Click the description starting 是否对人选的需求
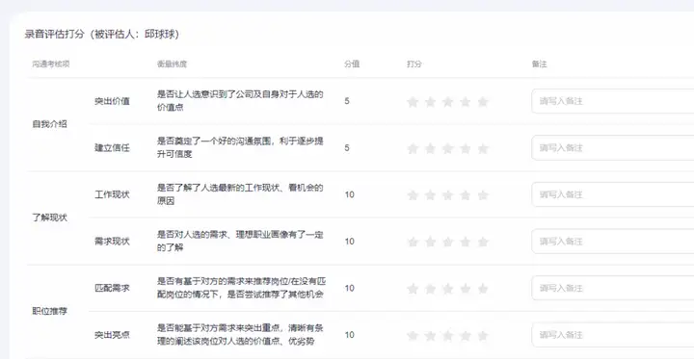This screenshot has width=694, height=359. [240, 242]
